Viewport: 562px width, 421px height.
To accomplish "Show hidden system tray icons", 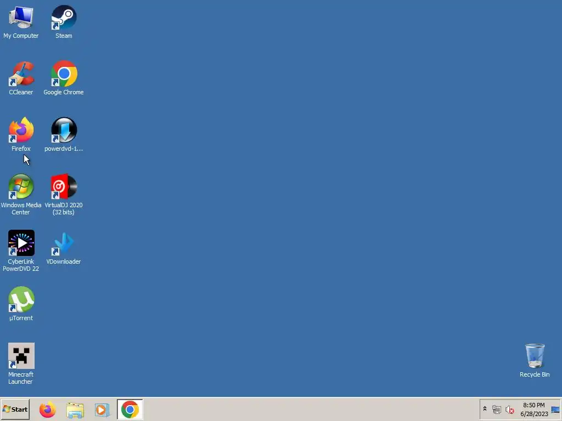I will point(485,408).
